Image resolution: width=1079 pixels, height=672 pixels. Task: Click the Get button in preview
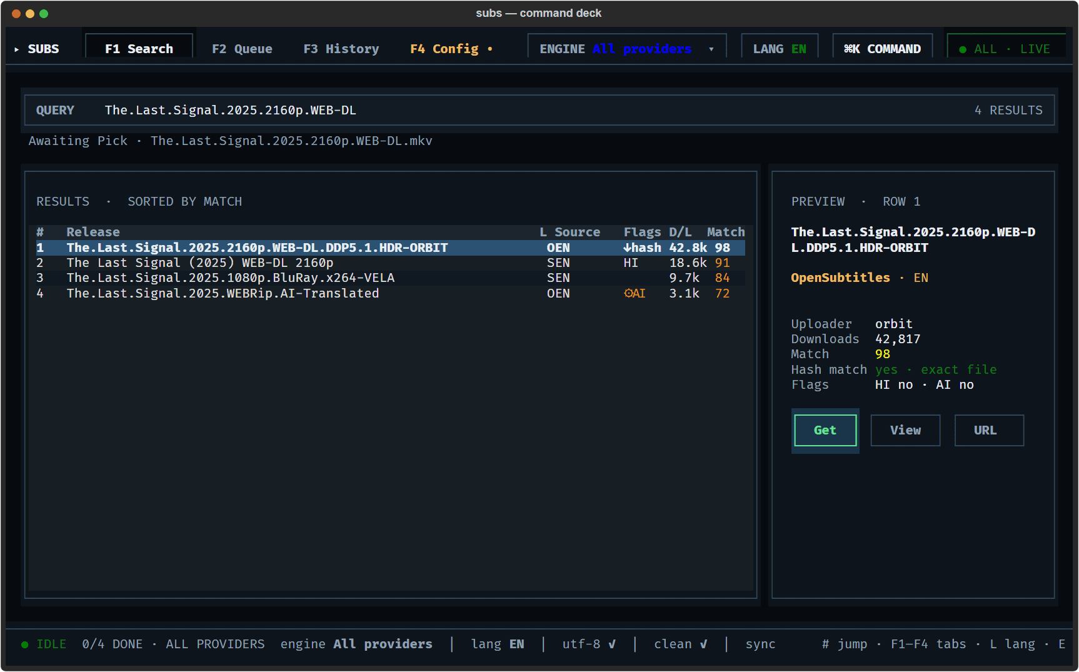825,430
